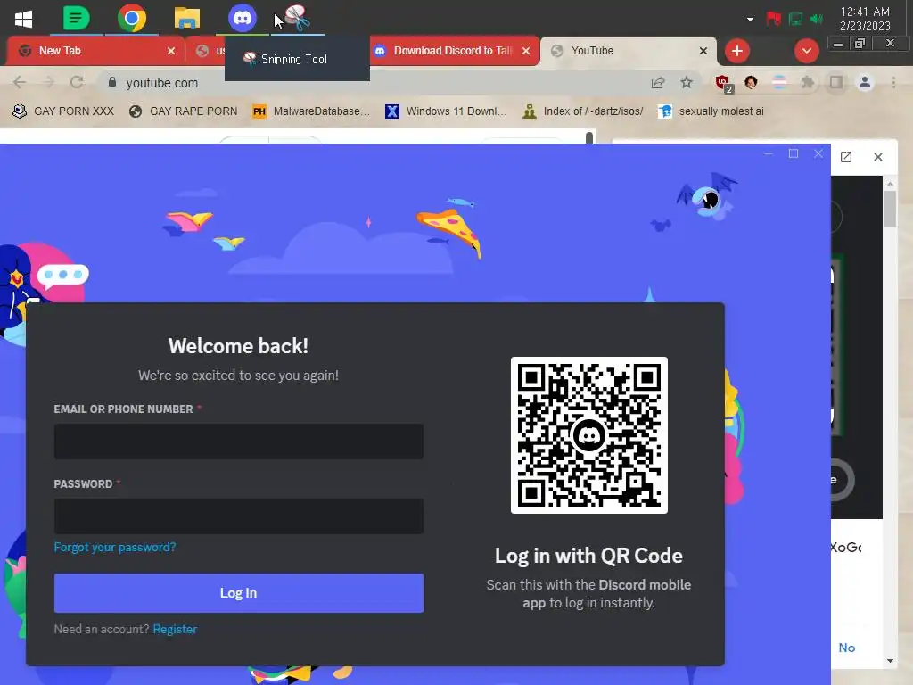Close the New Tab tab

click(171, 51)
